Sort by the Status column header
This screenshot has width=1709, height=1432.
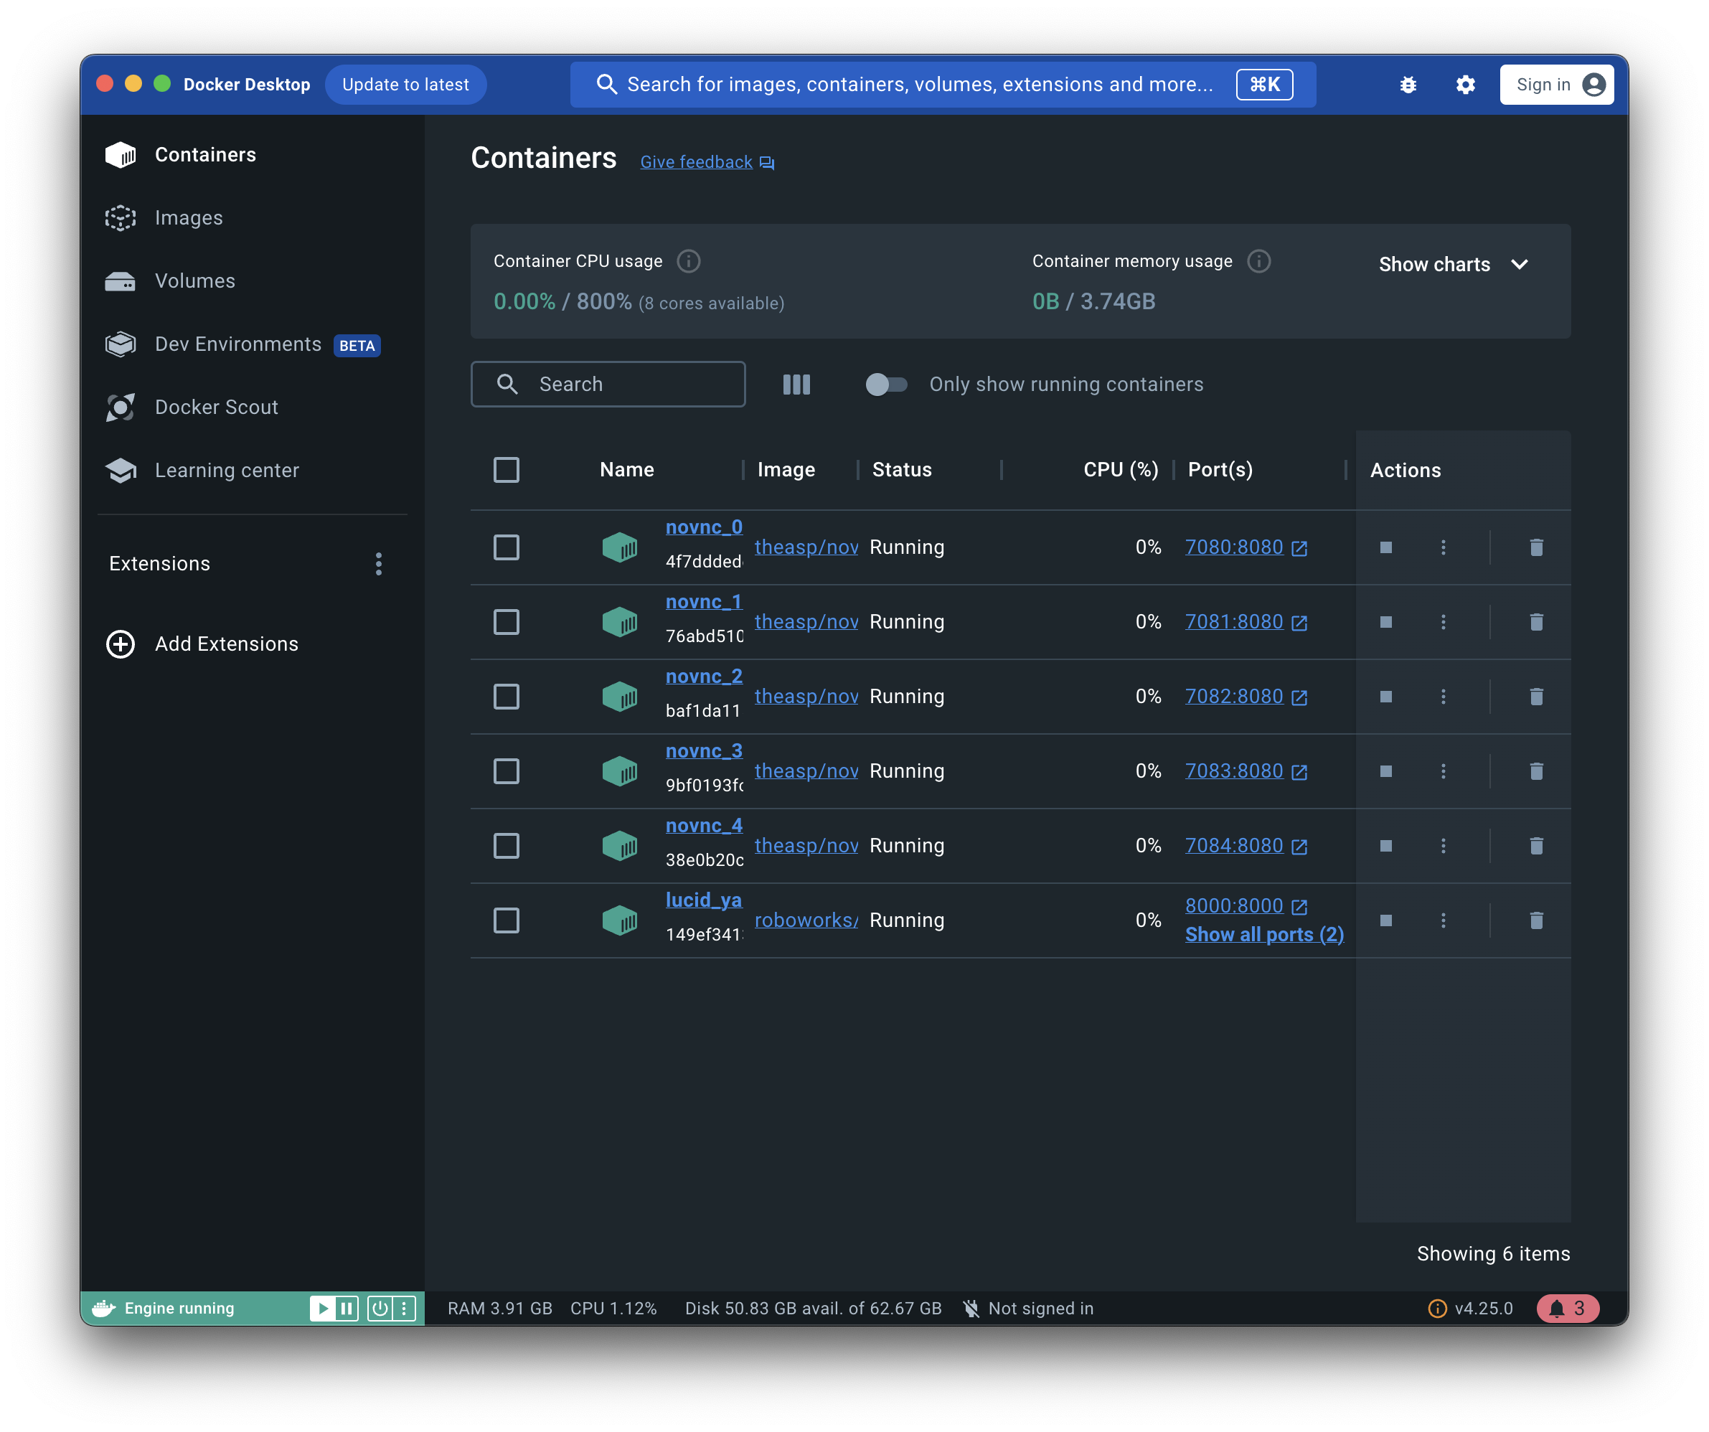(902, 469)
